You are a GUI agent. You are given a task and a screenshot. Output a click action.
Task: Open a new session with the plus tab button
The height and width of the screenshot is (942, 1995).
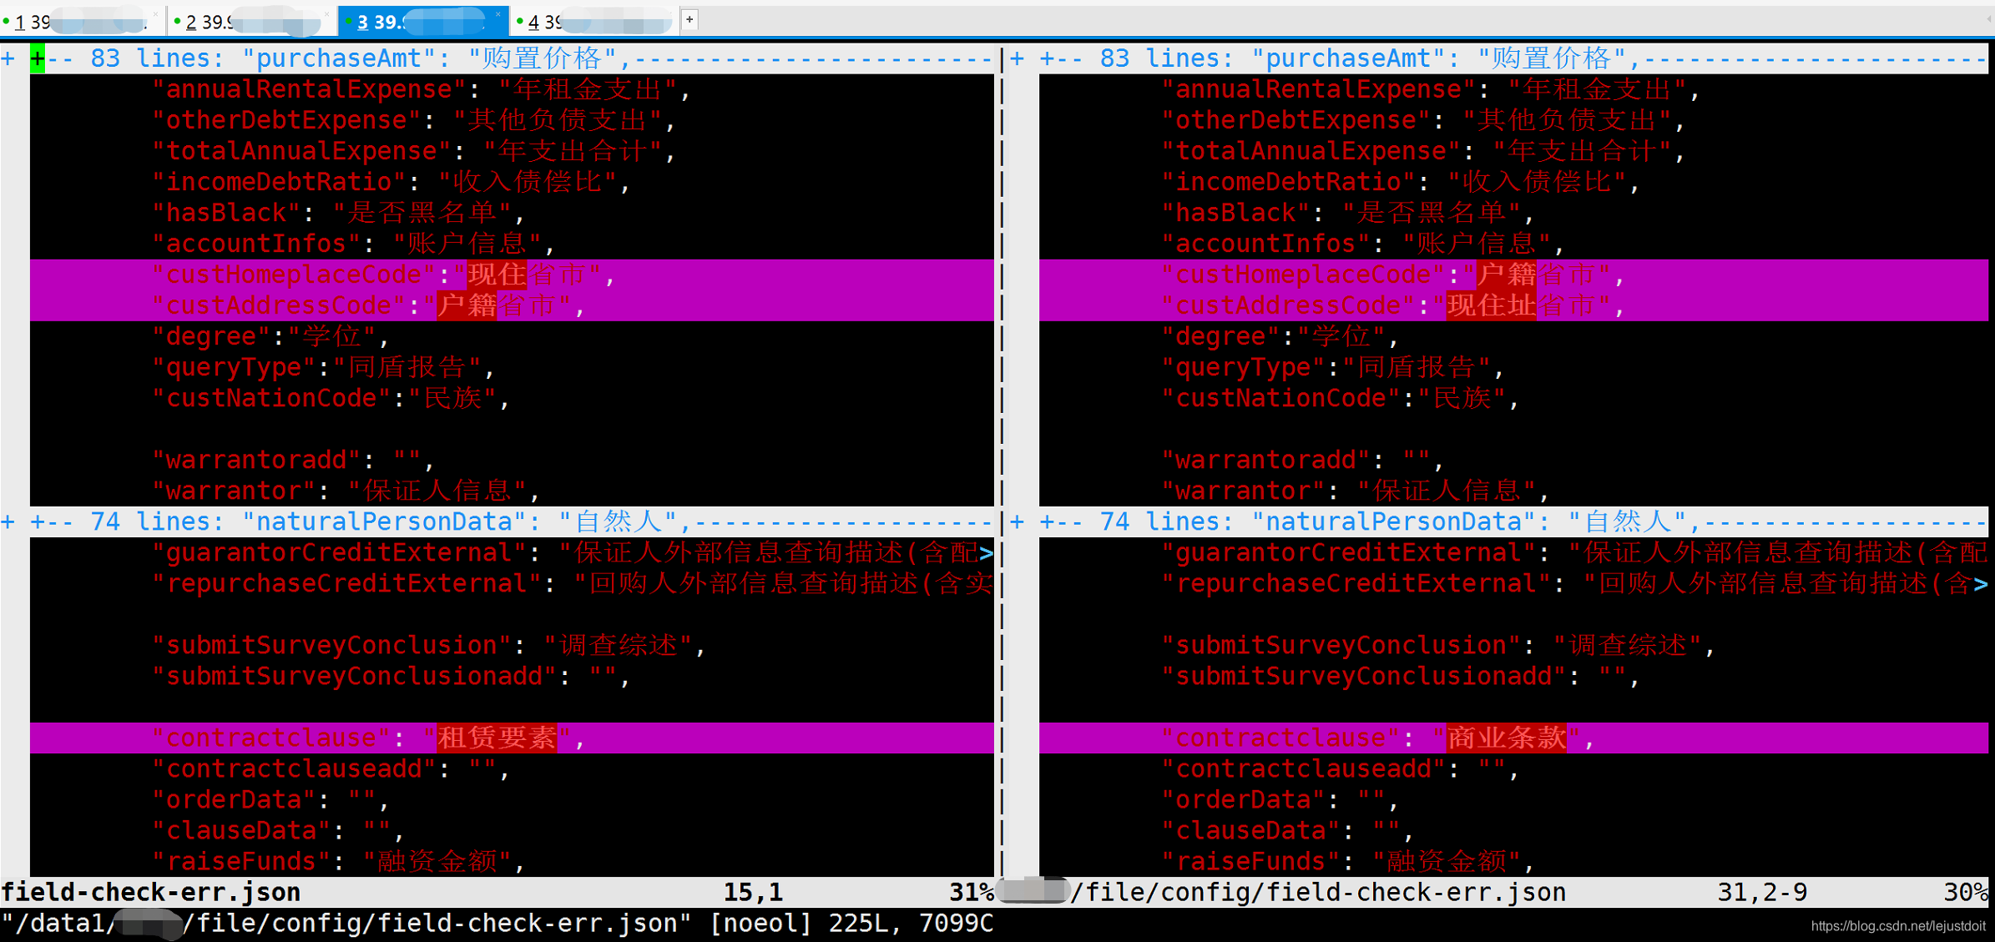click(688, 19)
